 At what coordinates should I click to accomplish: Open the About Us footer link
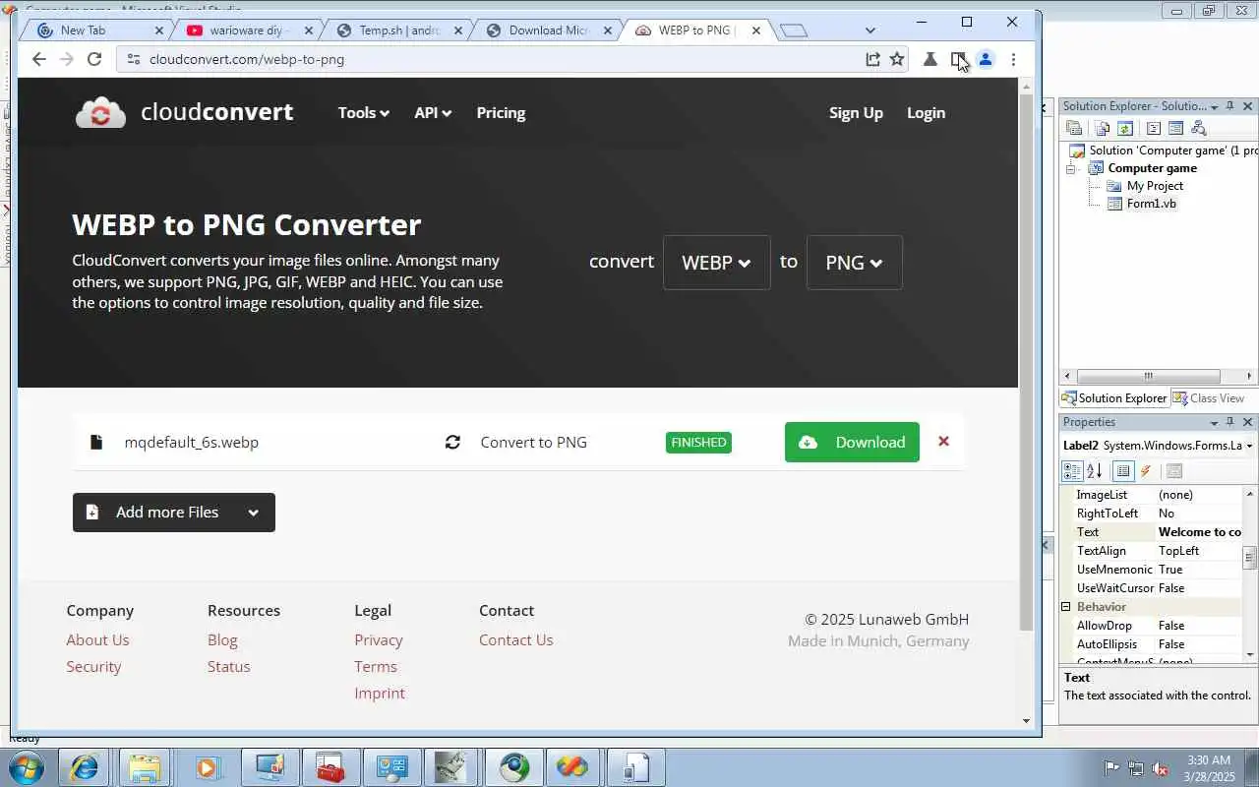tap(97, 639)
